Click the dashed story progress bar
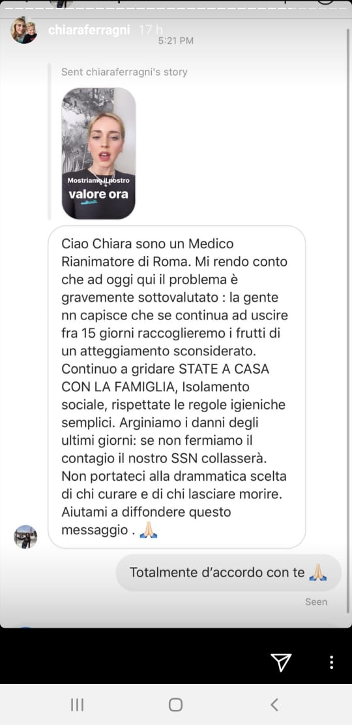Image resolution: width=352 pixels, height=725 pixels. (x=176, y=7)
